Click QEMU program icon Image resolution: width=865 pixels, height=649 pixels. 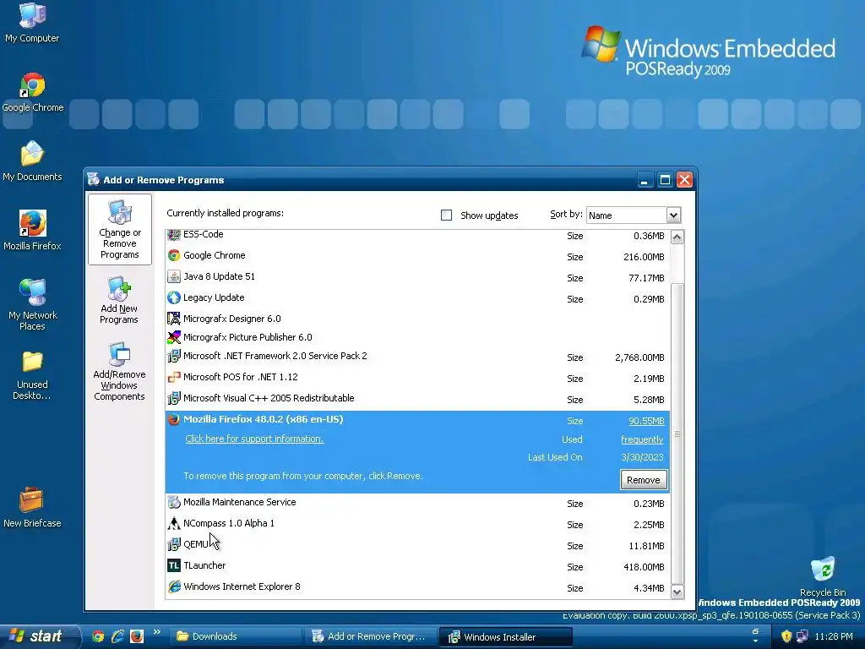pyautogui.click(x=174, y=545)
